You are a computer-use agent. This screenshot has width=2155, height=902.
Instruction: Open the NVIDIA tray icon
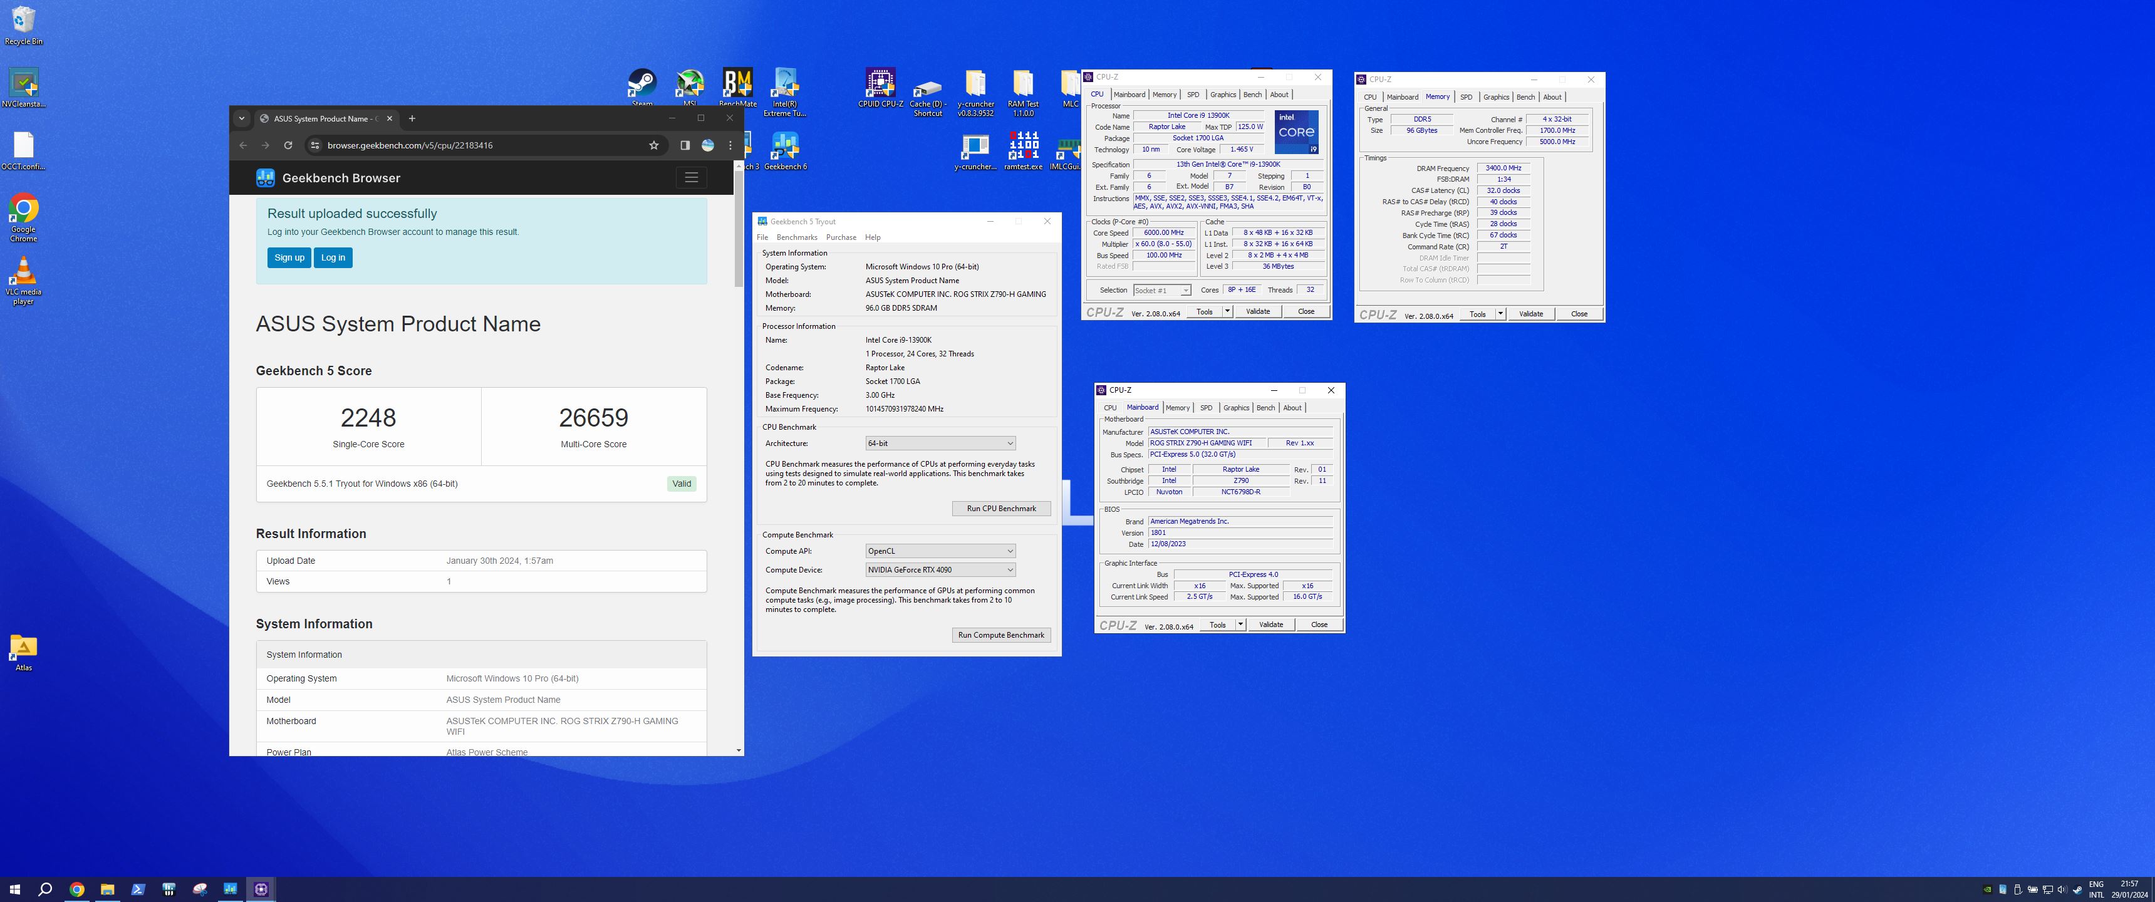coord(1988,889)
